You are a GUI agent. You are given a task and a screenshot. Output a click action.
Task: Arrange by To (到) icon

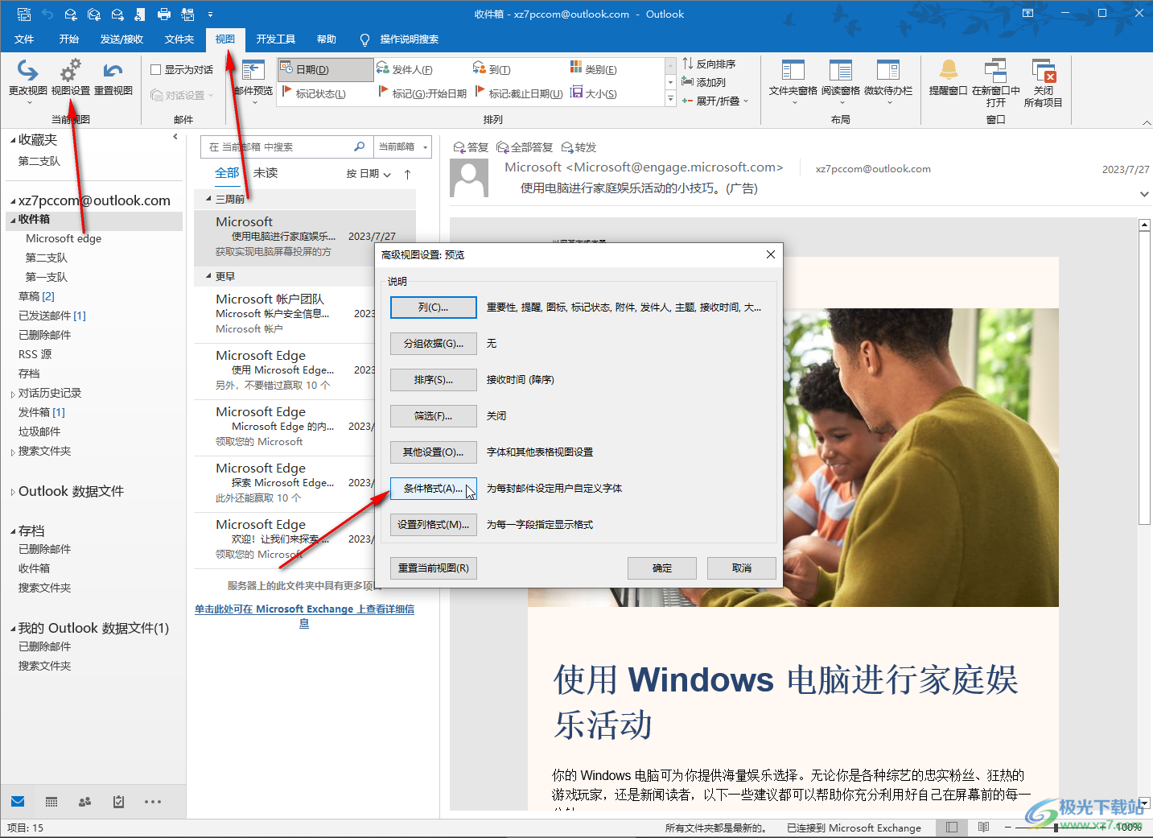tap(480, 68)
